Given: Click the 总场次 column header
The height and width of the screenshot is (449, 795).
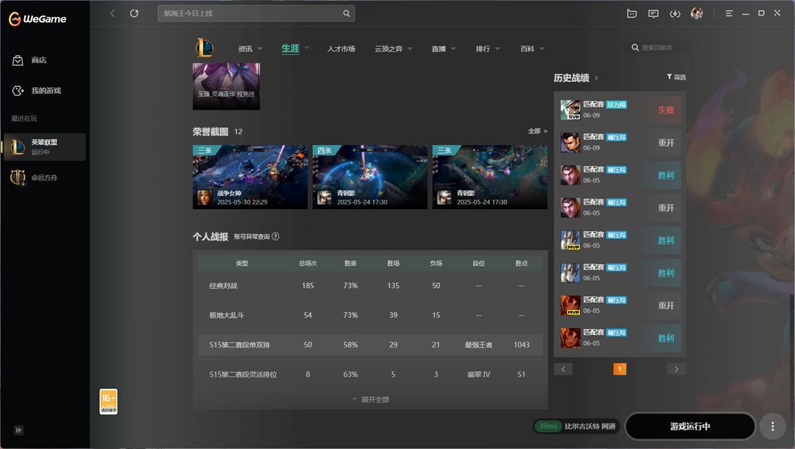Looking at the screenshot, I should pyautogui.click(x=308, y=264).
